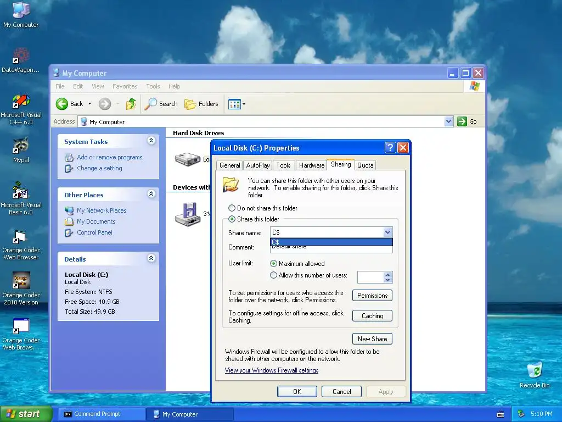Decrease the user number spinner
The image size is (562, 422).
tap(387, 280)
